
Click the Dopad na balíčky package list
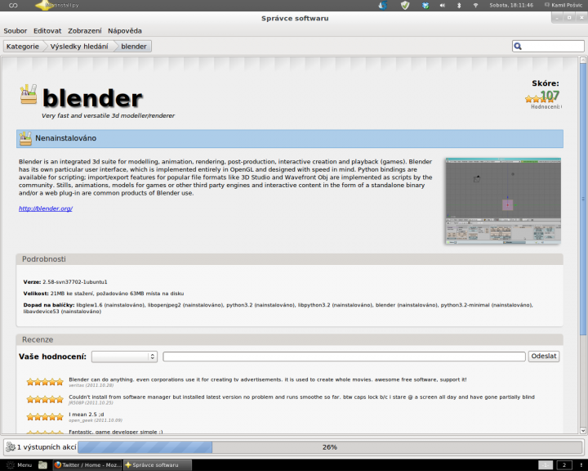[x=278, y=308]
